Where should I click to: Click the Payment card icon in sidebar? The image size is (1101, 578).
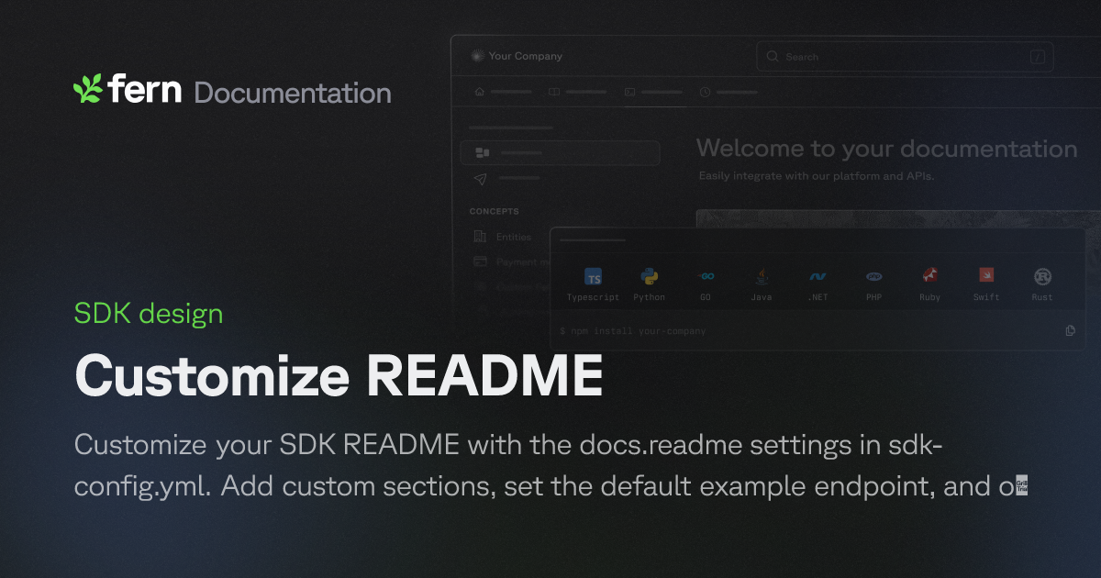point(480,261)
